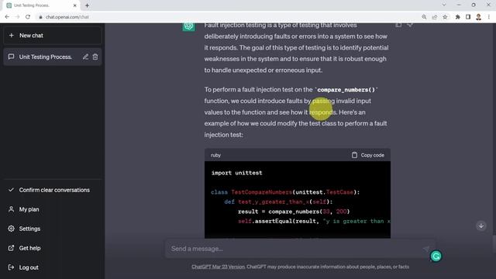Viewport: 496px width, 279px height.
Task: Go forward in browser
Action: pos(17,17)
